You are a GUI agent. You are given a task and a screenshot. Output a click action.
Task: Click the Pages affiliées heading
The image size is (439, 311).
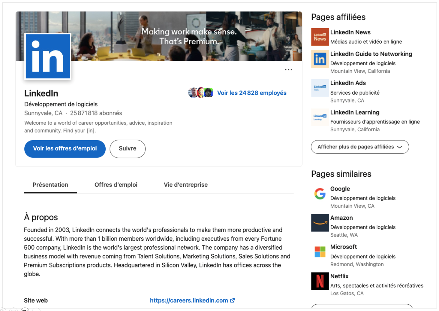pyautogui.click(x=338, y=17)
